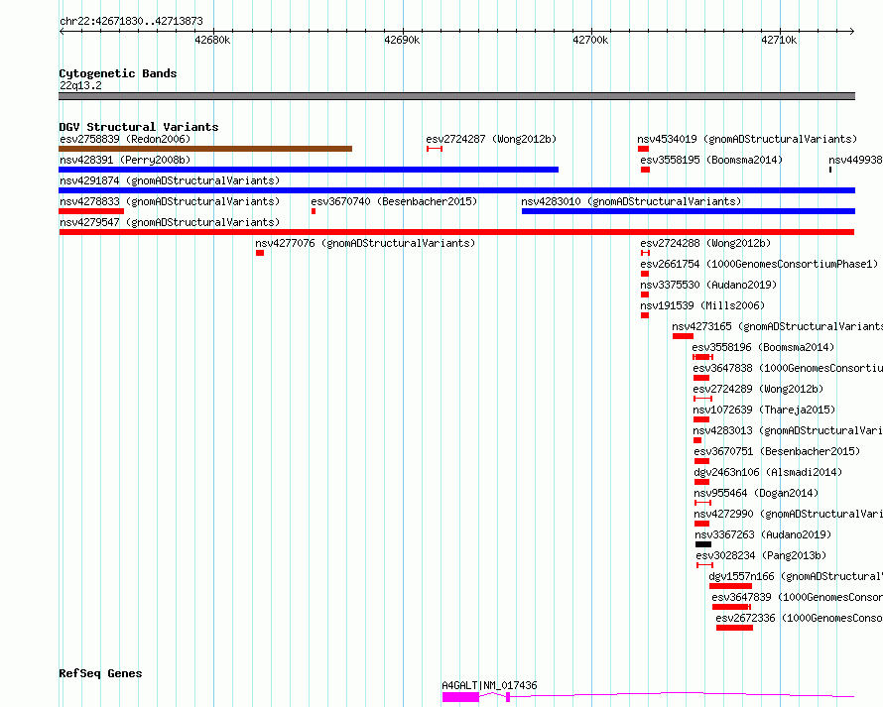Image resolution: width=883 pixels, height=707 pixels.
Task: Click the nsv4283013 gnomAD label
Action: [788, 430]
